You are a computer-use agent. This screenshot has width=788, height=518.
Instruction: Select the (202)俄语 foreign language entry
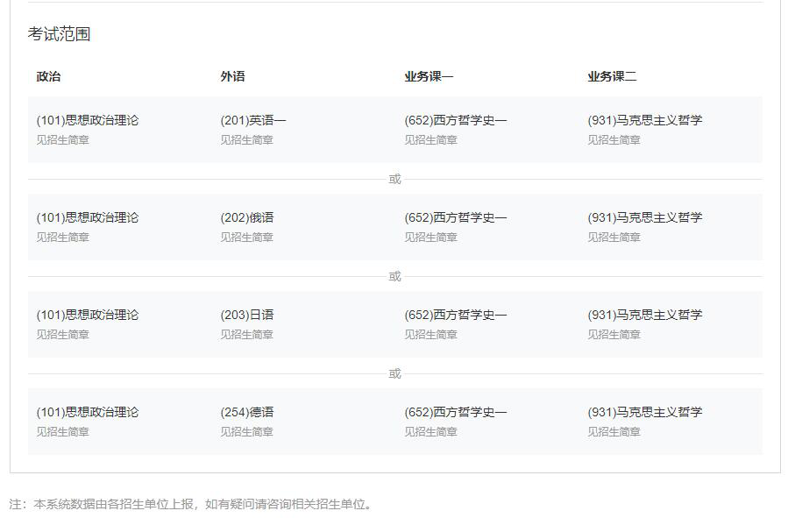pos(247,217)
